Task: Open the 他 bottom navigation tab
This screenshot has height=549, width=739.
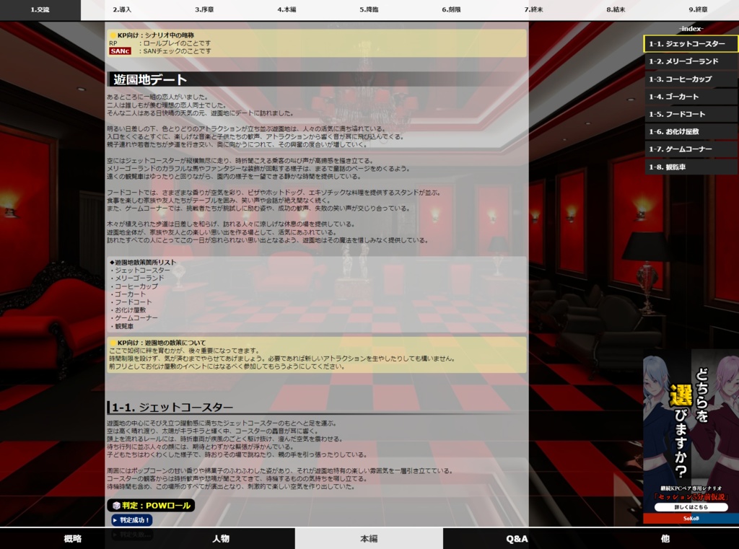Action: (x=665, y=538)
